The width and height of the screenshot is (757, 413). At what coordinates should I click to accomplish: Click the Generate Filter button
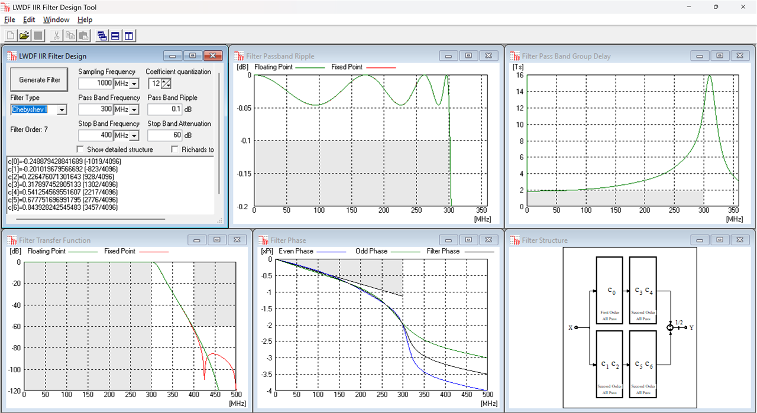(40, 80)
